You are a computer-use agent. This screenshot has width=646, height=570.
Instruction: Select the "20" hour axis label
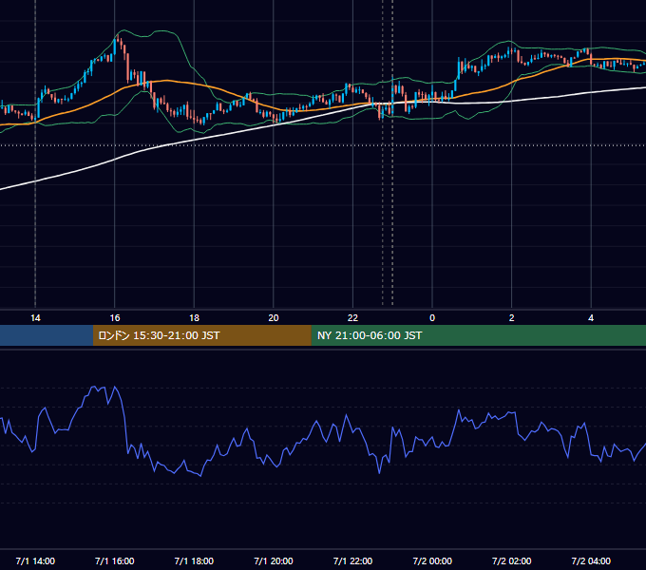(274, 318)
